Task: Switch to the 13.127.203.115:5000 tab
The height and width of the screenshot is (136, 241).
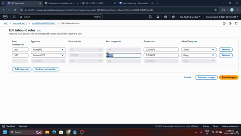Action: 99,3
